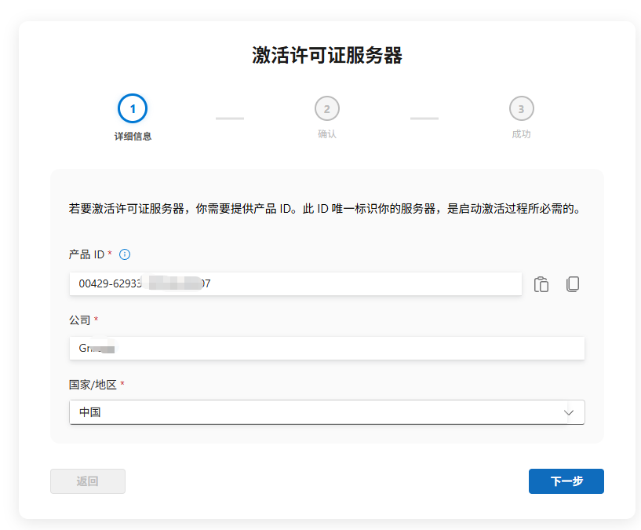This screenshot has width=641, height=530.
Task: Click the 详细信息 step label
Action: point(133,137)
